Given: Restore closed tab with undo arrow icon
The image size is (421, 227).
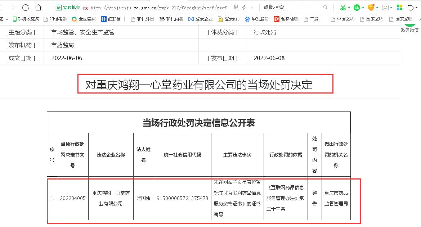Looking at the screenshot, I should [410, 7].
